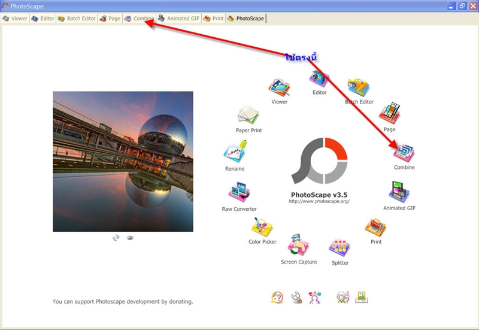Click the sphere reflection photo

click(x=123, y=161)
